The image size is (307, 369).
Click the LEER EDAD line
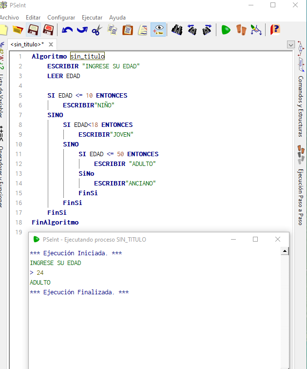point(64,76)
